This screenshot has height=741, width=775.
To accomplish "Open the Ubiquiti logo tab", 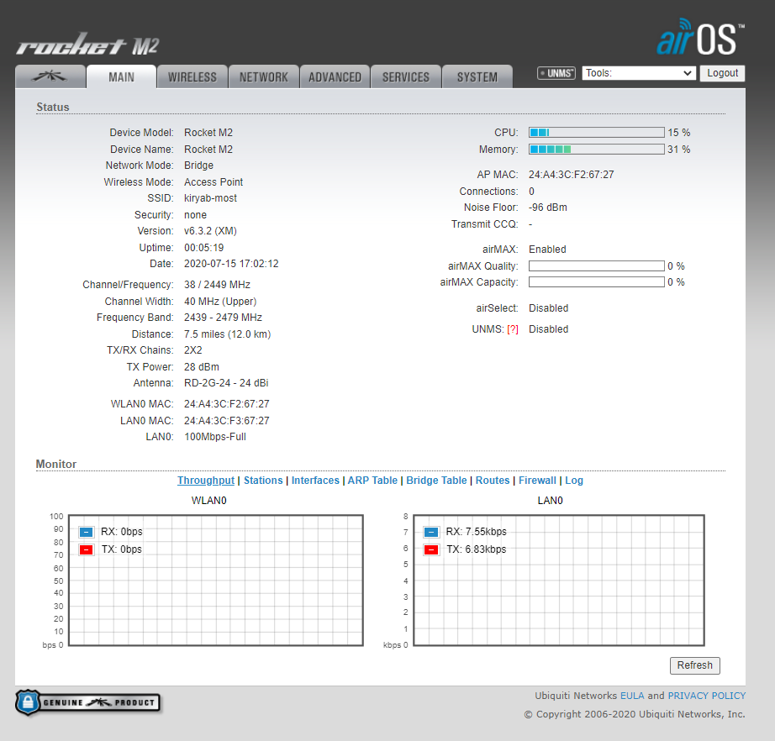I will click(x=50, y=76).
